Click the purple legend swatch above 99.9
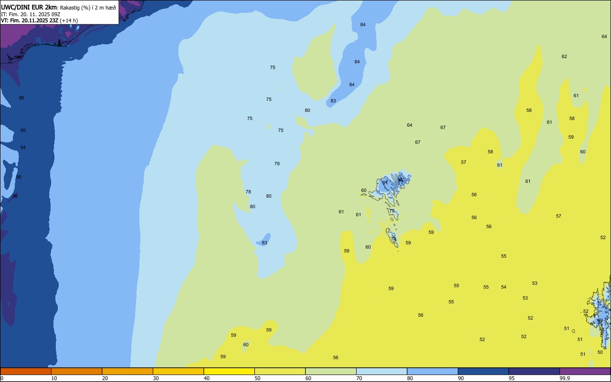The image size is (611, 382). (585, 371)
